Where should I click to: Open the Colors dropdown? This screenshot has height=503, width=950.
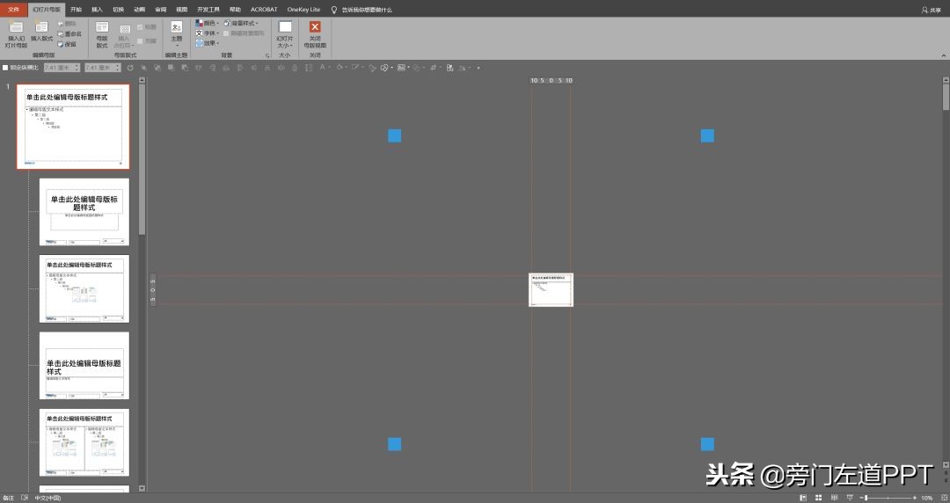pyautogui.click(x=208, y=23)
